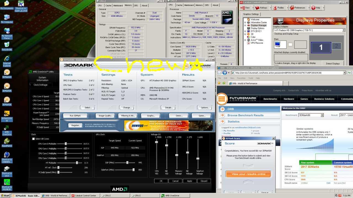The height and width of the screenshot is (198, 353).
Task: Click Hotkeys icon in Catalyst Control Center
Action: [257, 8]
